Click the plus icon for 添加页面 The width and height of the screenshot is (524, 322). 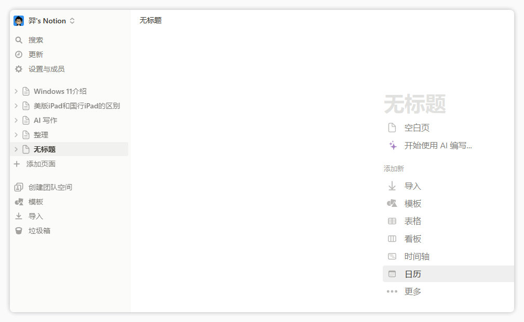point(17,164)
